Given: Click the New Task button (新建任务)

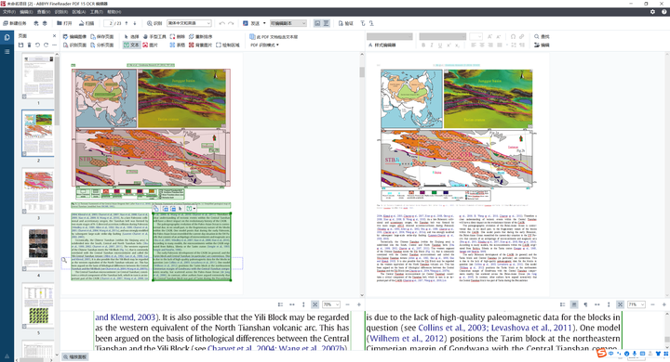Looking at the screenshot, I should [x=15, y=23].
